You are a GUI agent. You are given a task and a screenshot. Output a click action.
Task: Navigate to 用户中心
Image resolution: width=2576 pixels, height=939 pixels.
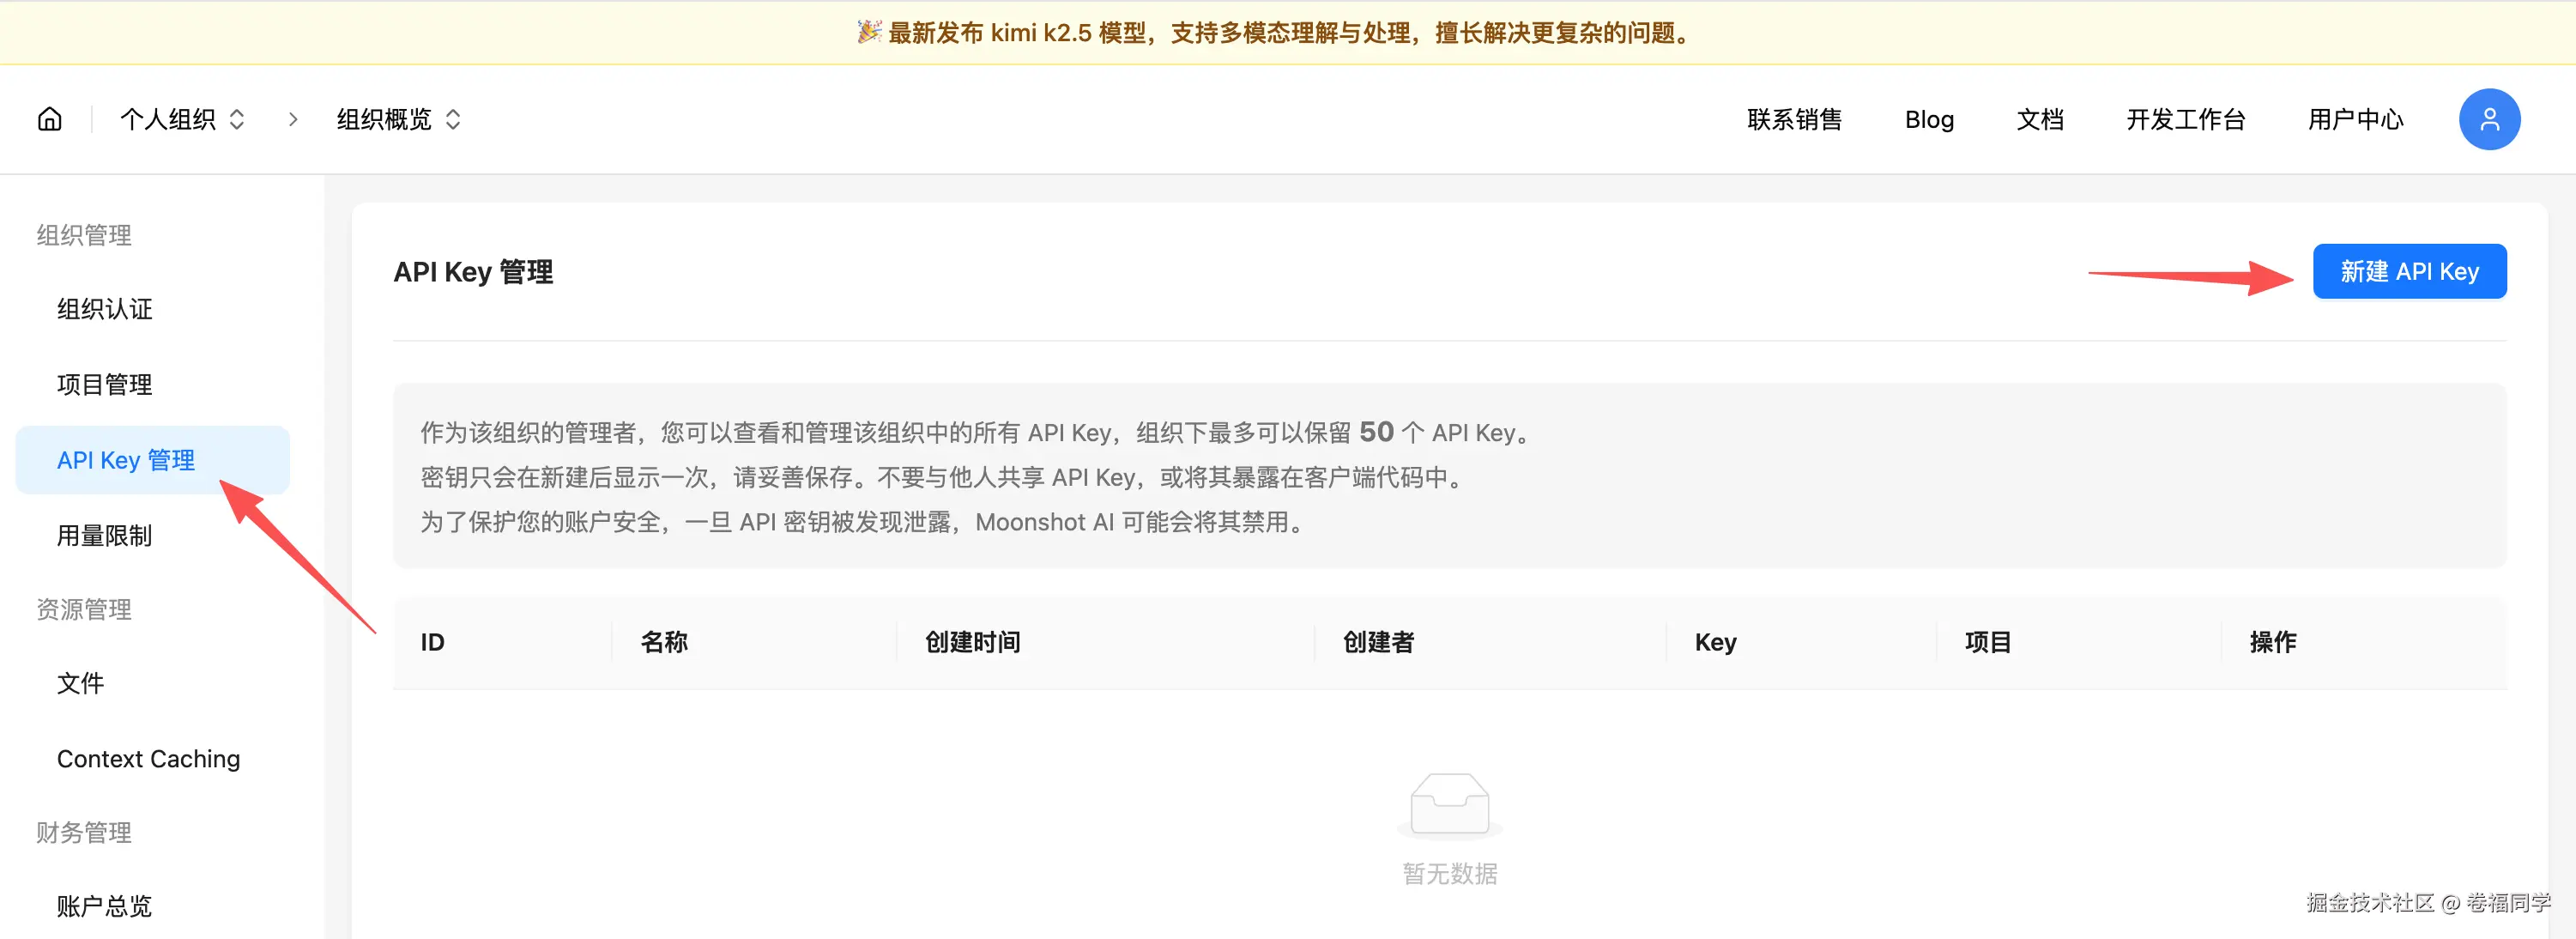click(2355, 120)
